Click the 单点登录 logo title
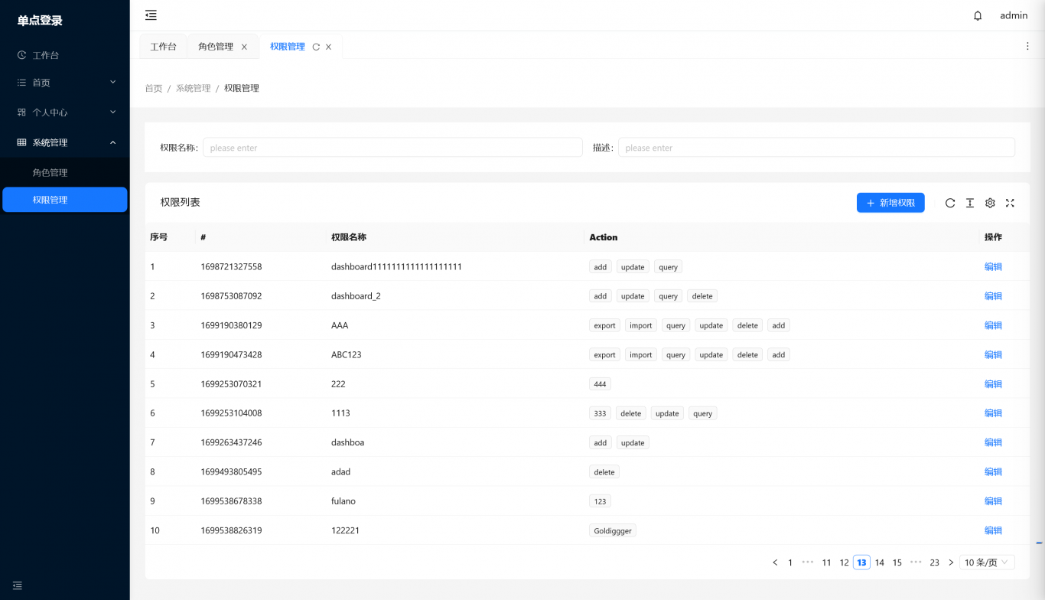This screenshot has height=600, width=1045. point(41,21)
